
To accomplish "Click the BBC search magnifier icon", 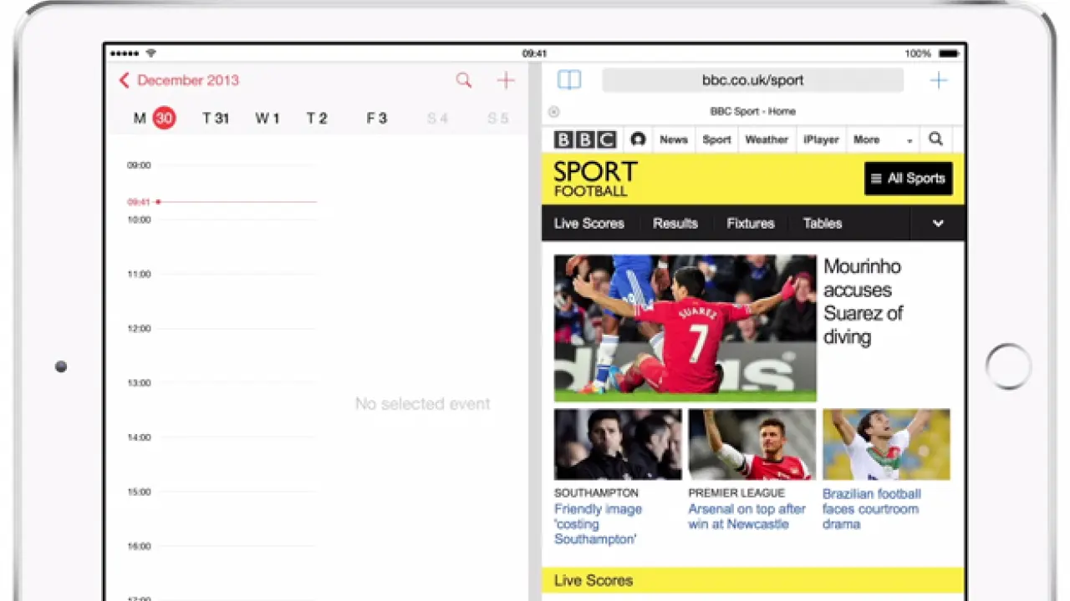I will (x=935, y=139).
